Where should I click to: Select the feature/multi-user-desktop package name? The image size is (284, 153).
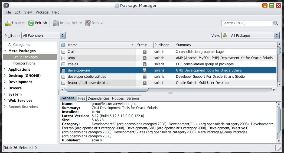point(89,83)
